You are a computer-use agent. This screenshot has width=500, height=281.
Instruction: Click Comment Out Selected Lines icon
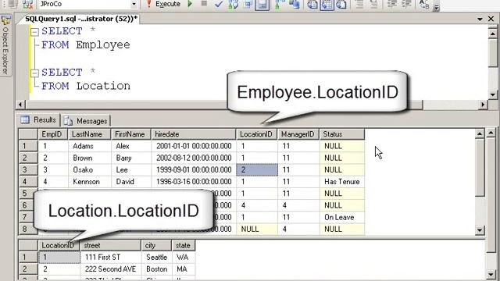[359, 5]
